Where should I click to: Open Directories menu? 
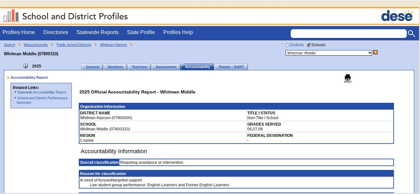[56, 32]
